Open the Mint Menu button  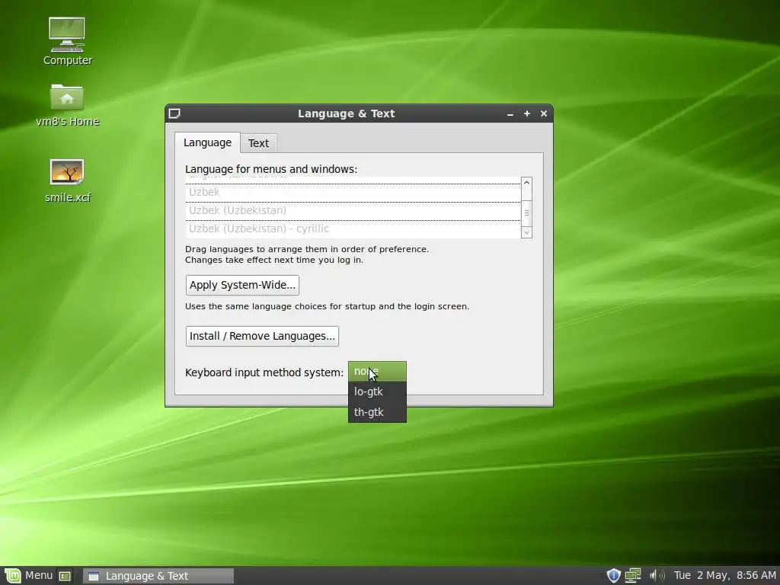tap(28, 576)
